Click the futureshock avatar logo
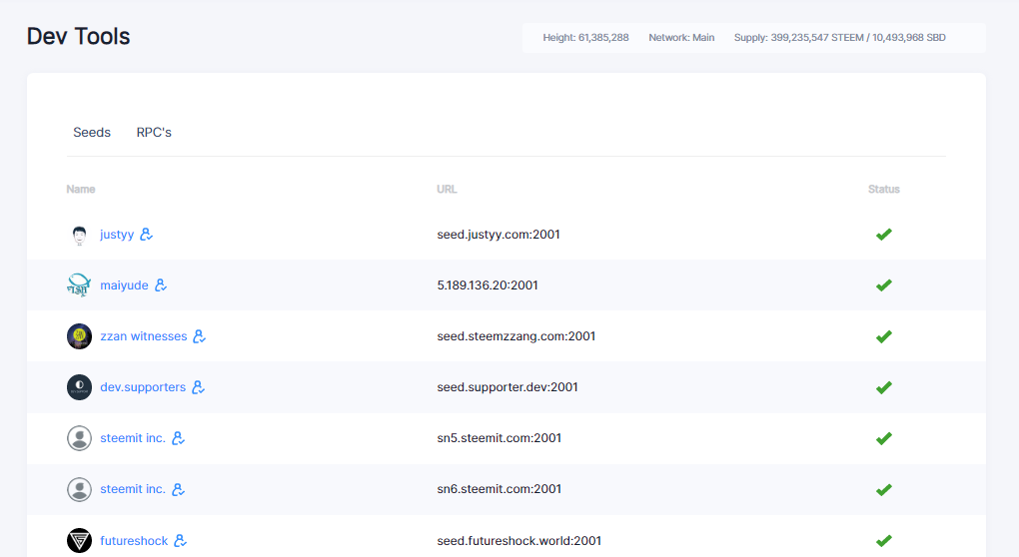1019x557 pixels. click(x=79, y=540)
